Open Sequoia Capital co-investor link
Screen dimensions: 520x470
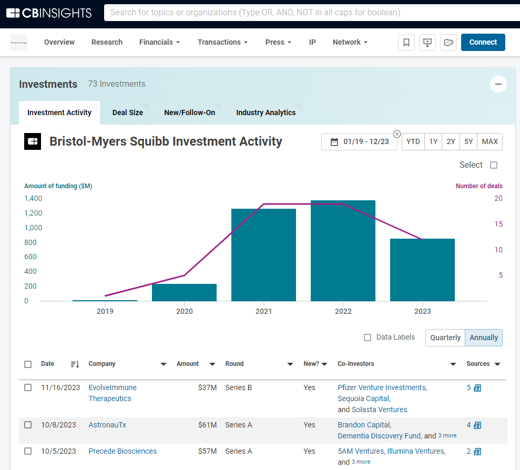coord(363,399)
